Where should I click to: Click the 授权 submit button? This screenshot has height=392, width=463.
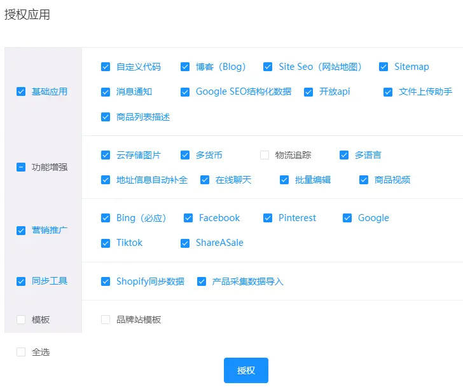pyautogui.click(x=245, y=370)
